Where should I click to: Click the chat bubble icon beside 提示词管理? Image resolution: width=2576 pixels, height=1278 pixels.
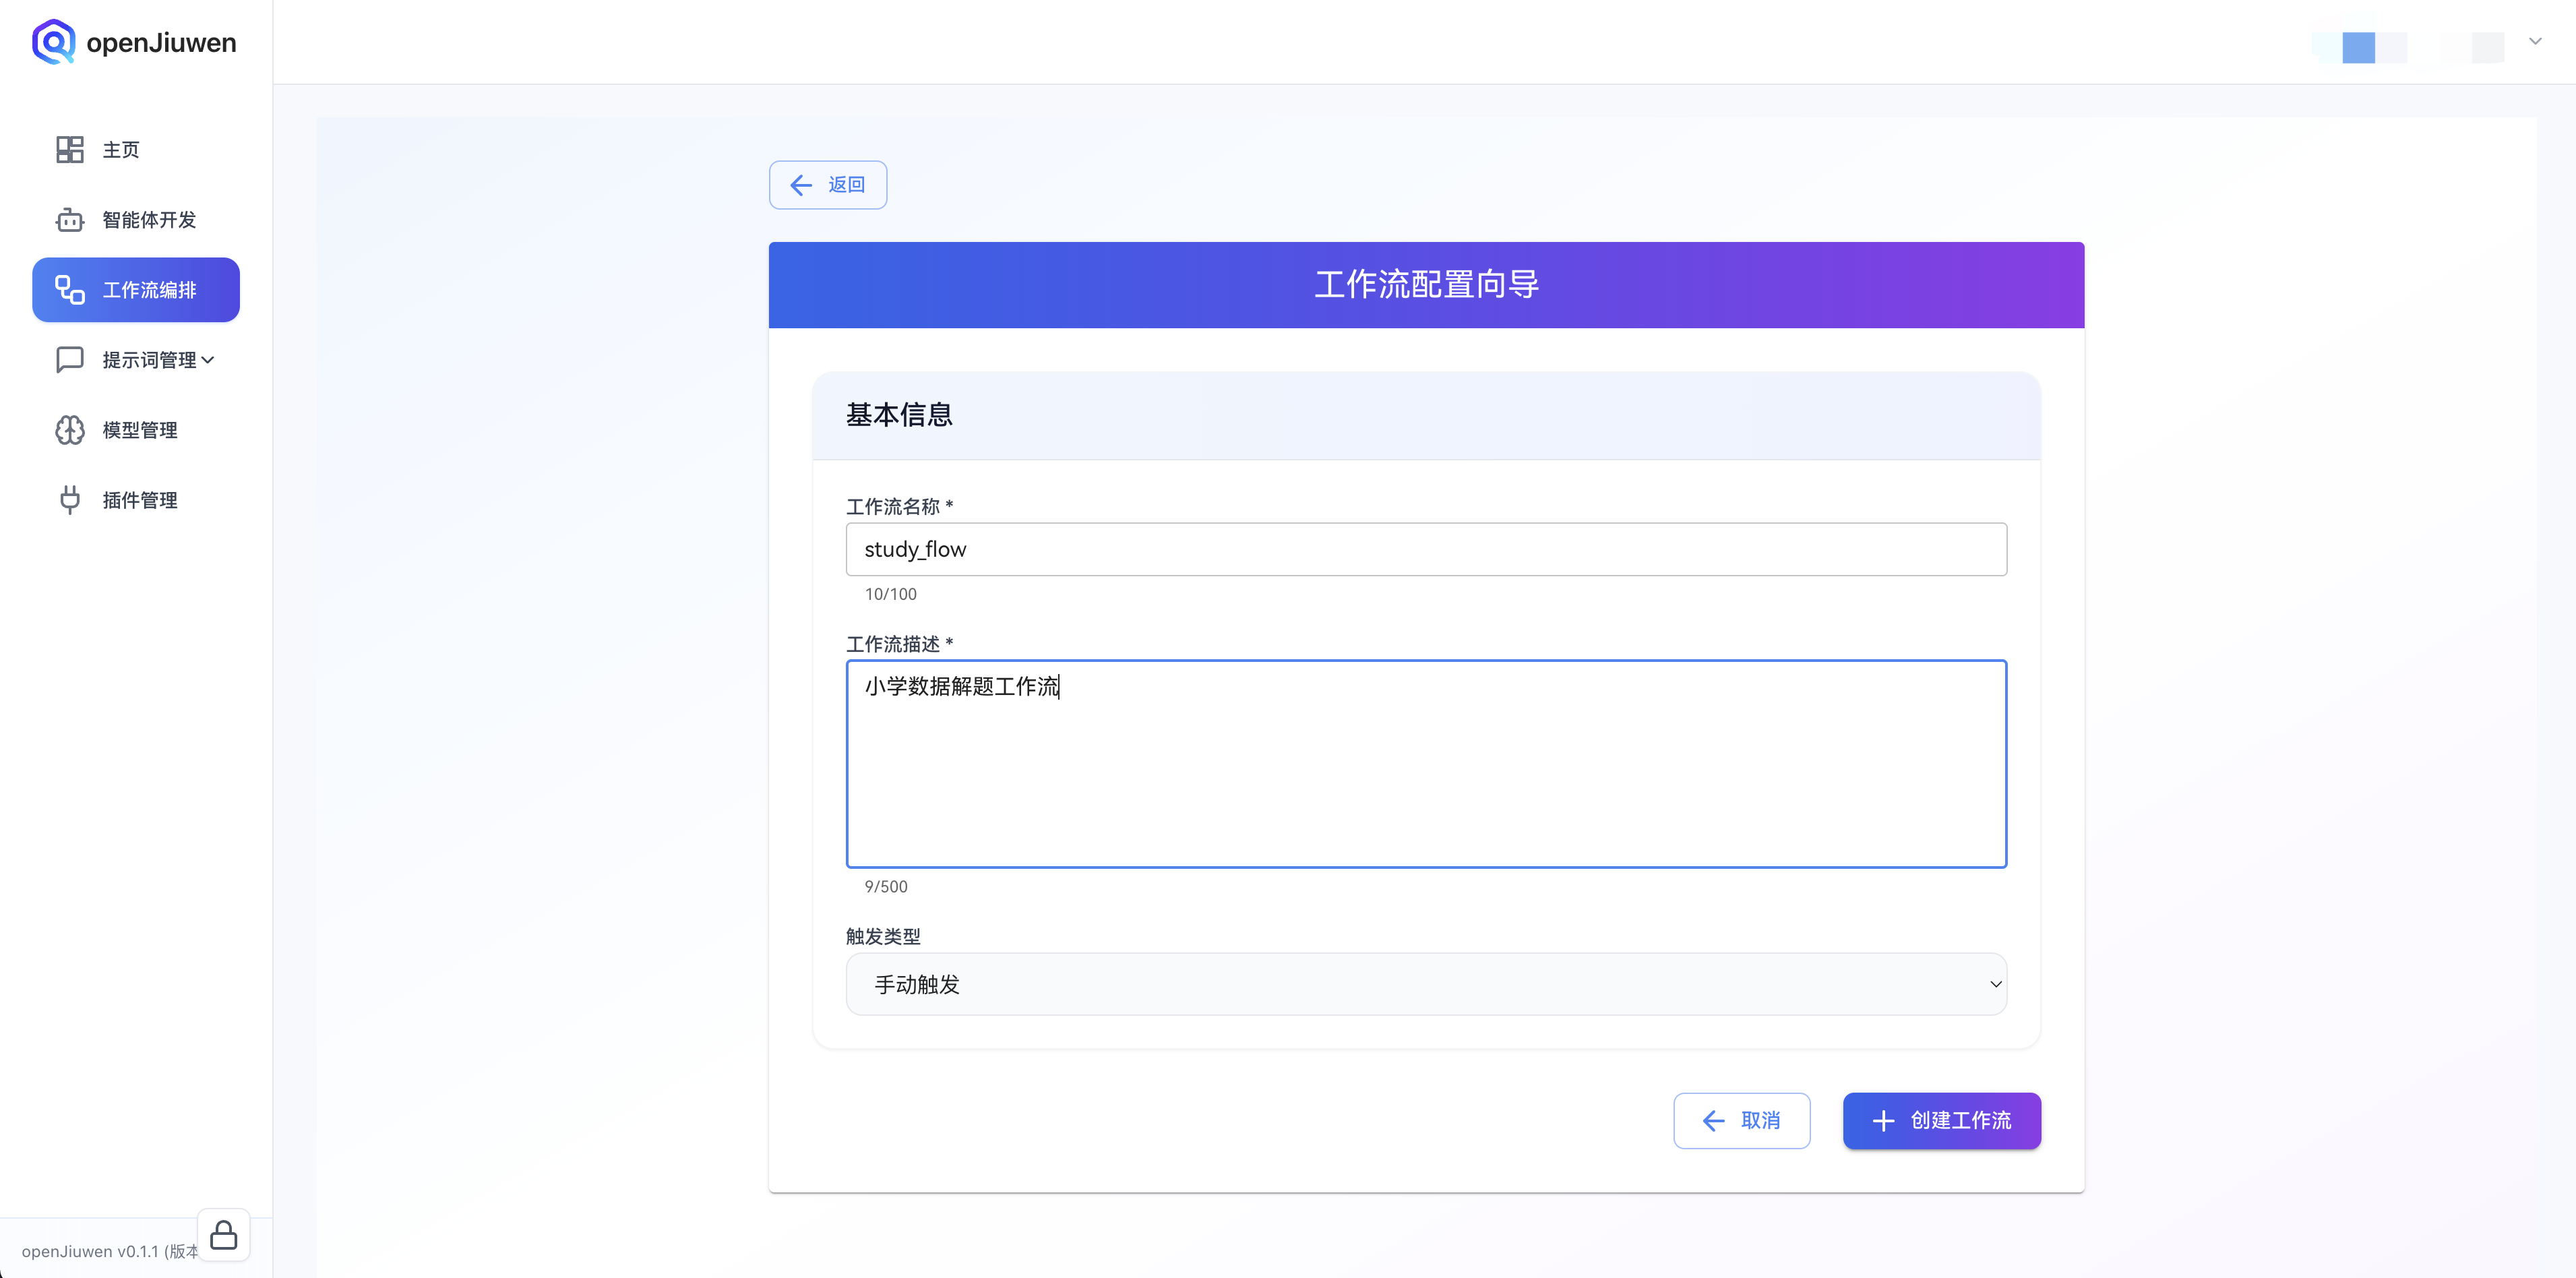69,359
